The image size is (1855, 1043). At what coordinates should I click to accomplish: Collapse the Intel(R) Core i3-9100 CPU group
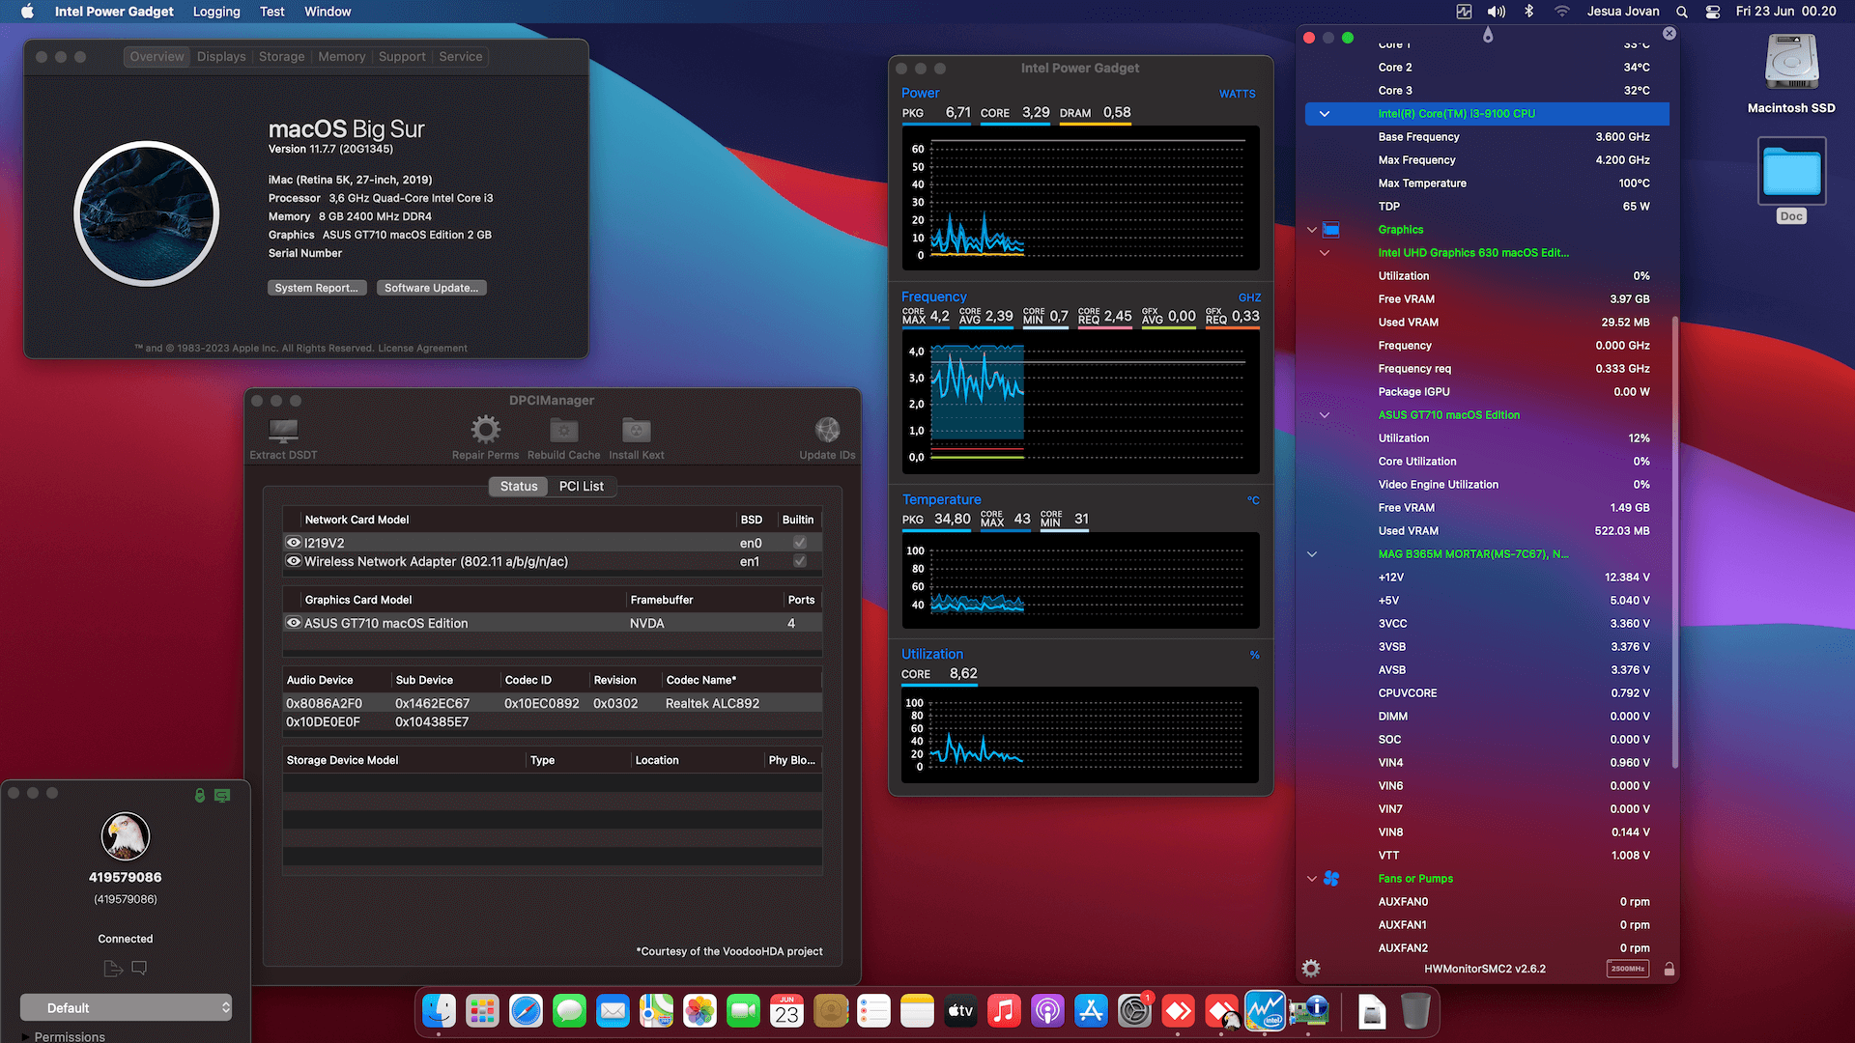[x=1325, y=114]
